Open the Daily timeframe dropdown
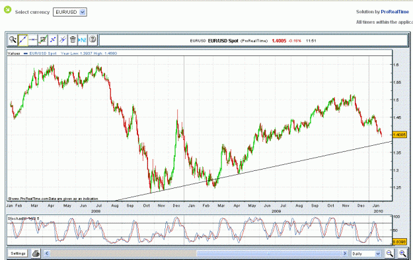Screen dimensions: 413x260 [x=366, y=253]
